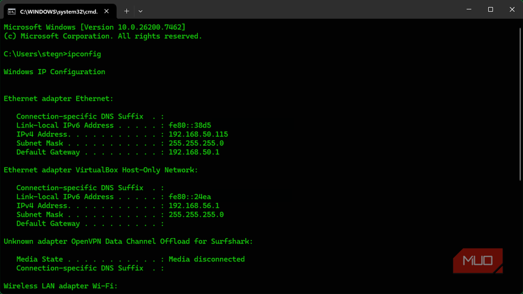Click the Microsoft Corporation copyright line
The width and height of the screenshot is (523, 294).
click(103, 36)
